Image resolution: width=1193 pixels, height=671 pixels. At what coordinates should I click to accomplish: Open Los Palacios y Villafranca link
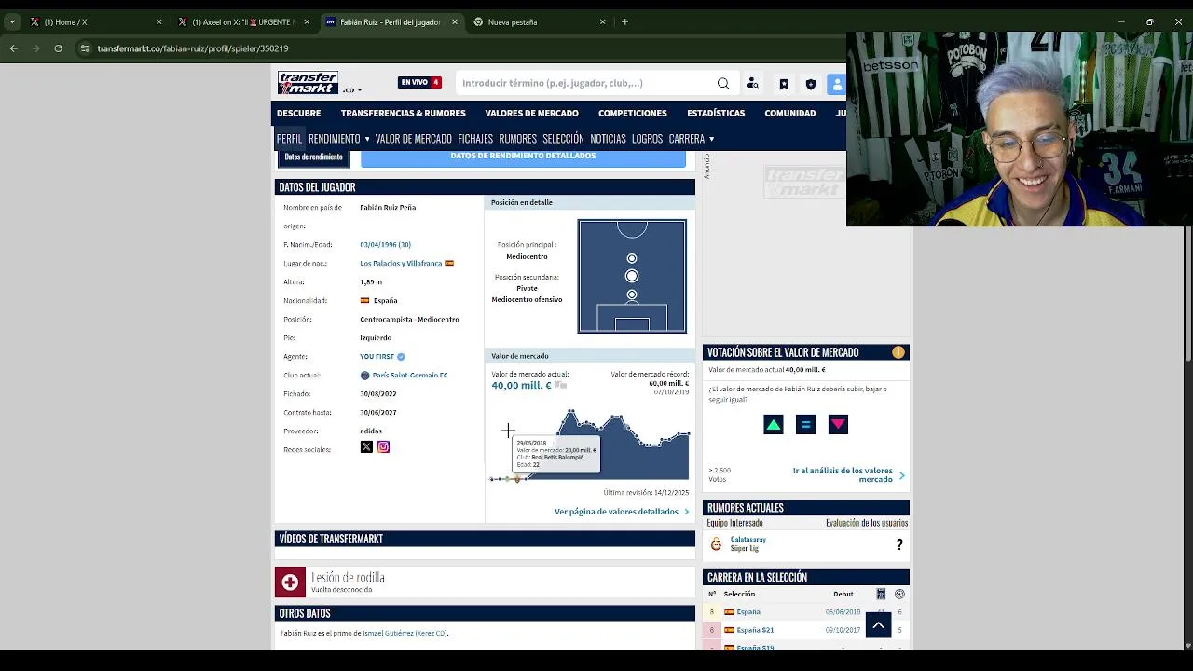401,264
